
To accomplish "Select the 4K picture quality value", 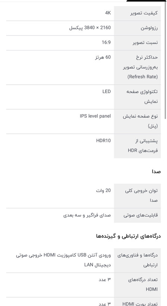I will [108, 13].
